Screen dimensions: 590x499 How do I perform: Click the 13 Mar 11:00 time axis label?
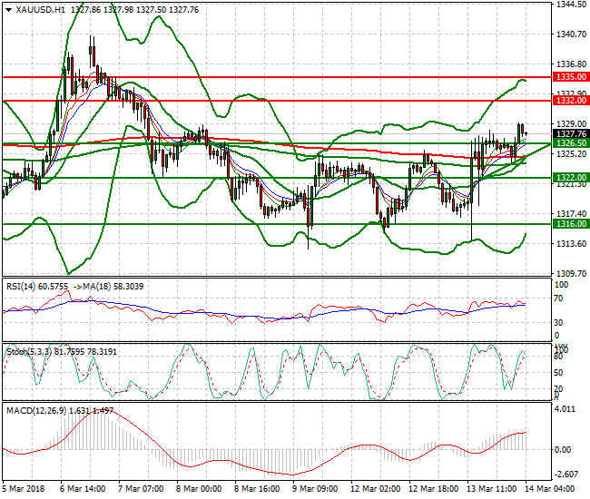click(x=491, y=489)
